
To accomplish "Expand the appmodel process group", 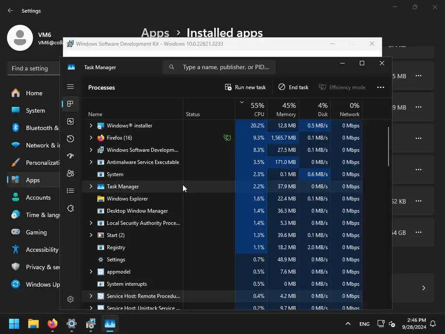I will (91, 271).
